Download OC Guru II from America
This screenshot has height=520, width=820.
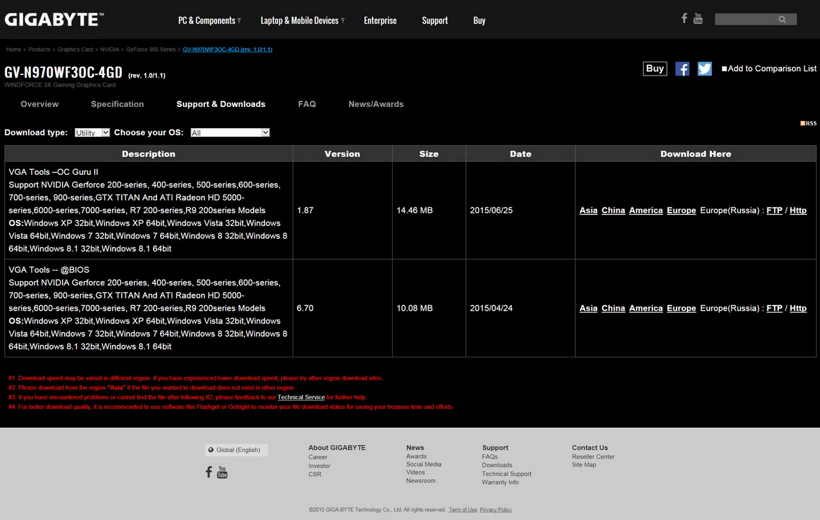(x=646, y=210)
